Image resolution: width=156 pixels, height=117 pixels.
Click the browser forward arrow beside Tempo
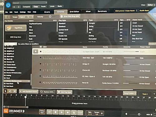tap(9, 17)
